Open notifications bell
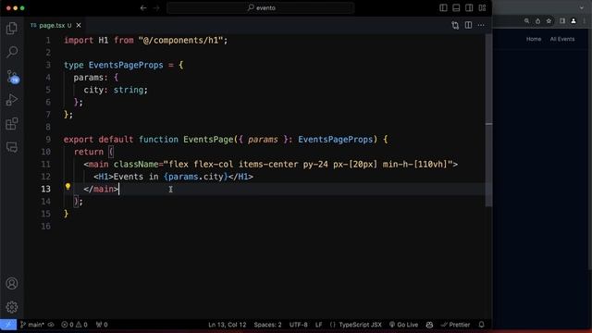 481,325
